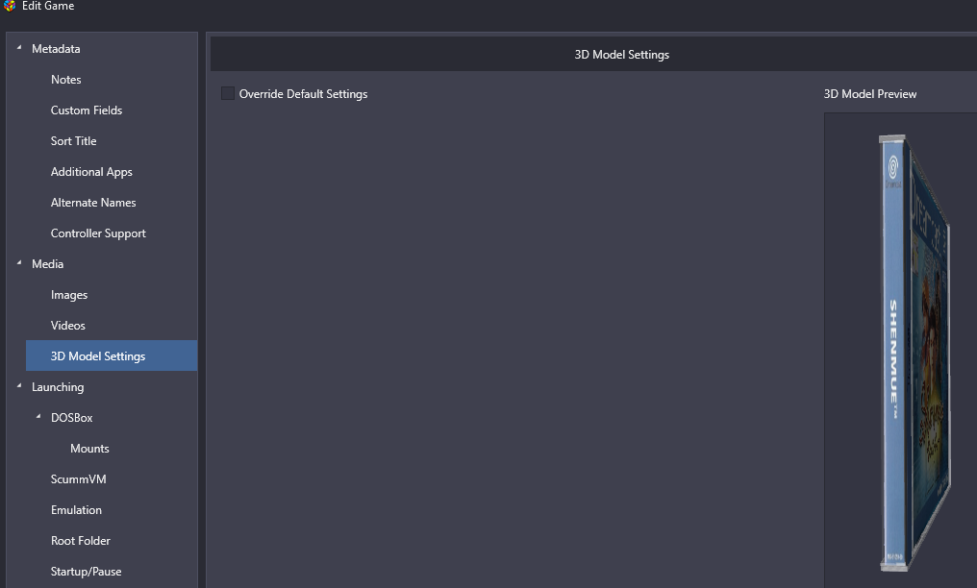Open the Videos media page
Screen dimensions: 977x588
68,326
